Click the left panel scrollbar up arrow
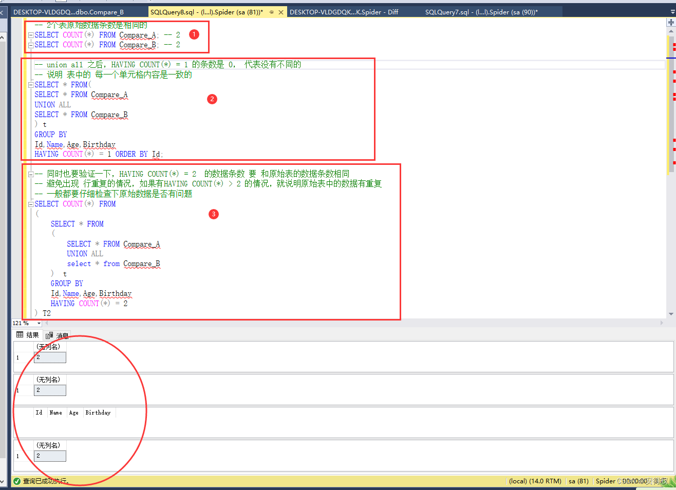 (2, 37)
